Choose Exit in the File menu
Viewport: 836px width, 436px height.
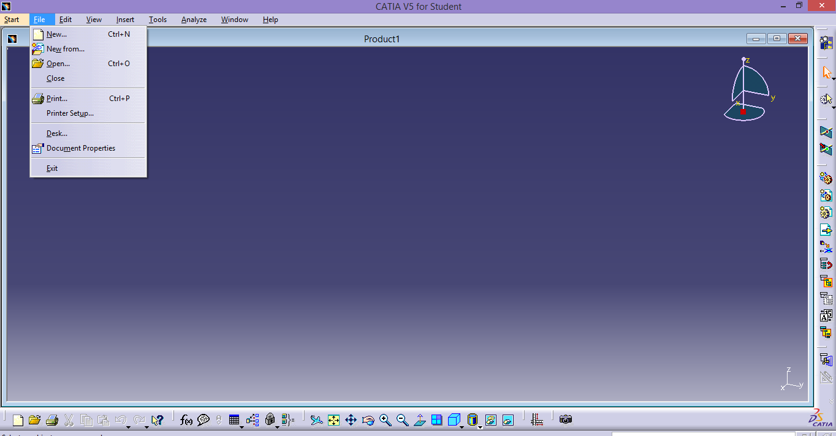pyautogui.click(x=88, y=168)
